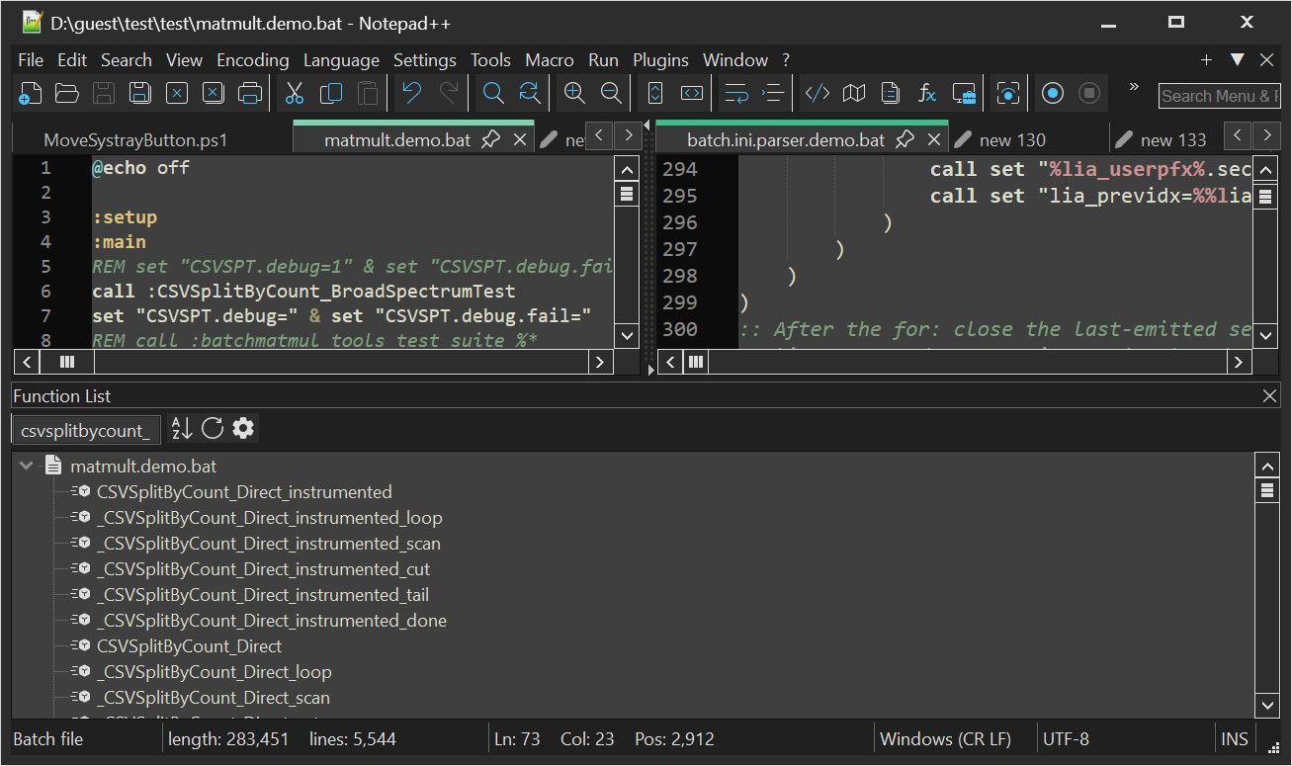The image size is (1292, 766).
Task: Click the left editor horizontal scrollbar thumb
Action: pyautogui.click(x=67, y=363)
